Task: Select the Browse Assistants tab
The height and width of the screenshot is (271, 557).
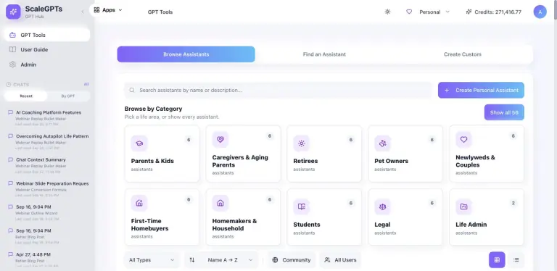Action: (186, 54)
